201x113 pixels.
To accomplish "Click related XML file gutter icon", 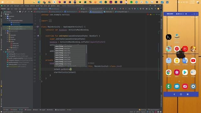I will 38,27.
